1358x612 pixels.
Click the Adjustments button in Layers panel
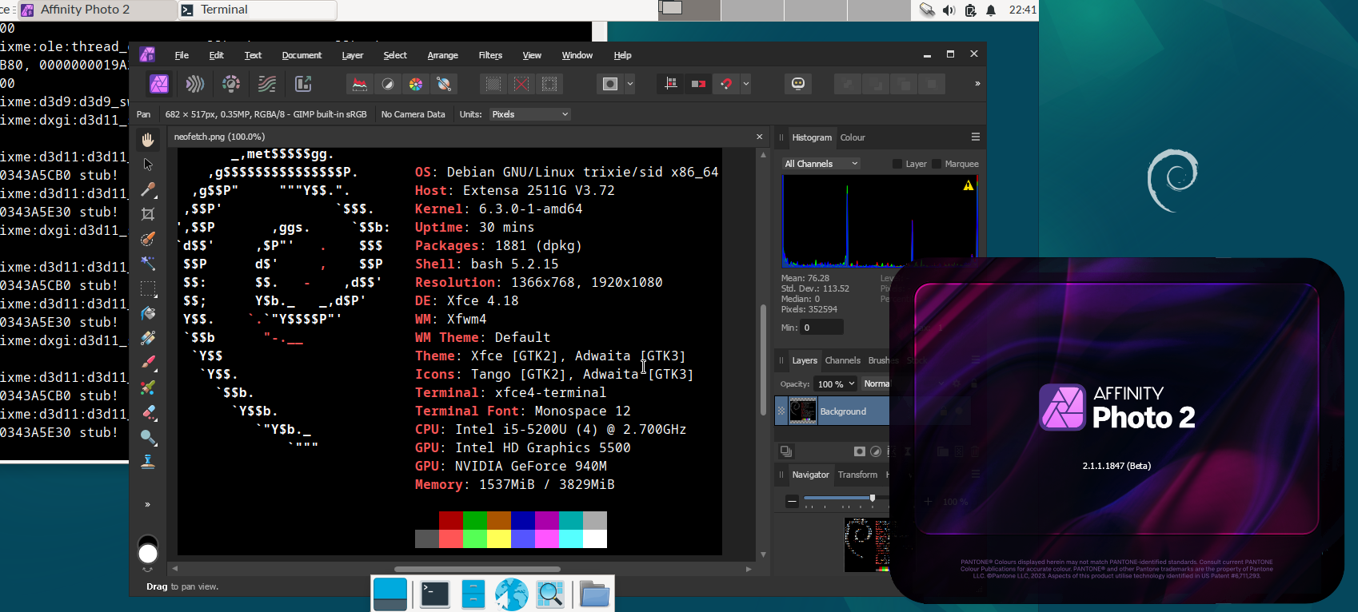tap(876, 451)
